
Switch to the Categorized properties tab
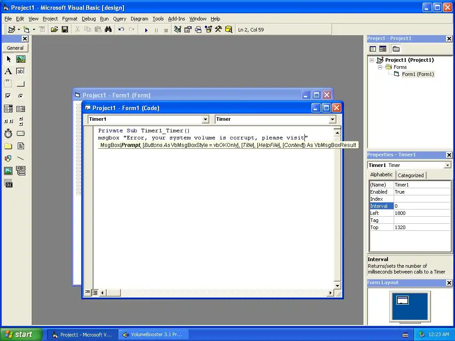pos(411,175)
